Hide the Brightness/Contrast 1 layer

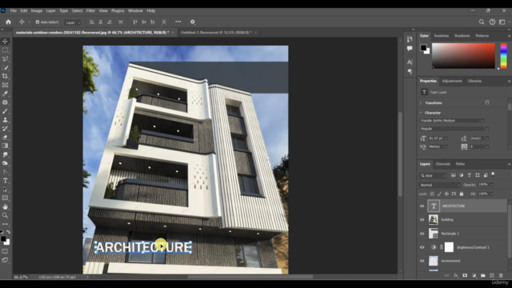click(x=422, y=247)
